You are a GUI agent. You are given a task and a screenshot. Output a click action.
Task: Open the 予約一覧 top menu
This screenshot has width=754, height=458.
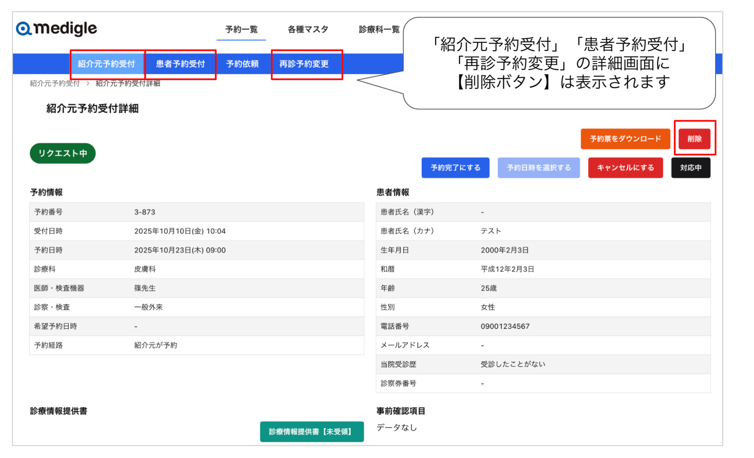(x=241, y=29)
